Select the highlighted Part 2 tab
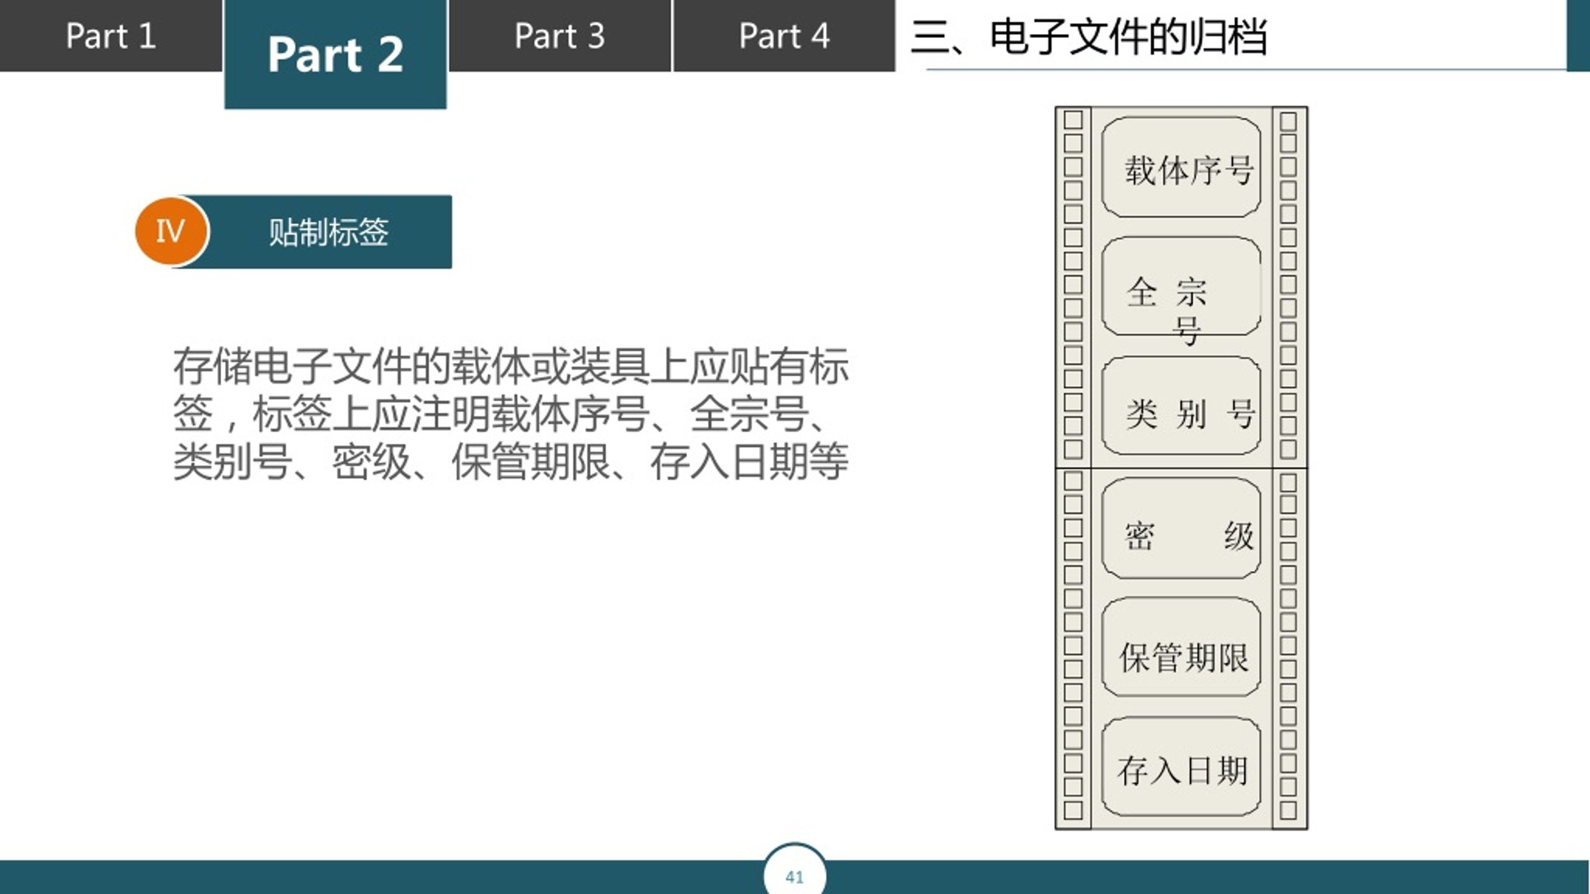1590x894 pixels. (x=335, y=54)
